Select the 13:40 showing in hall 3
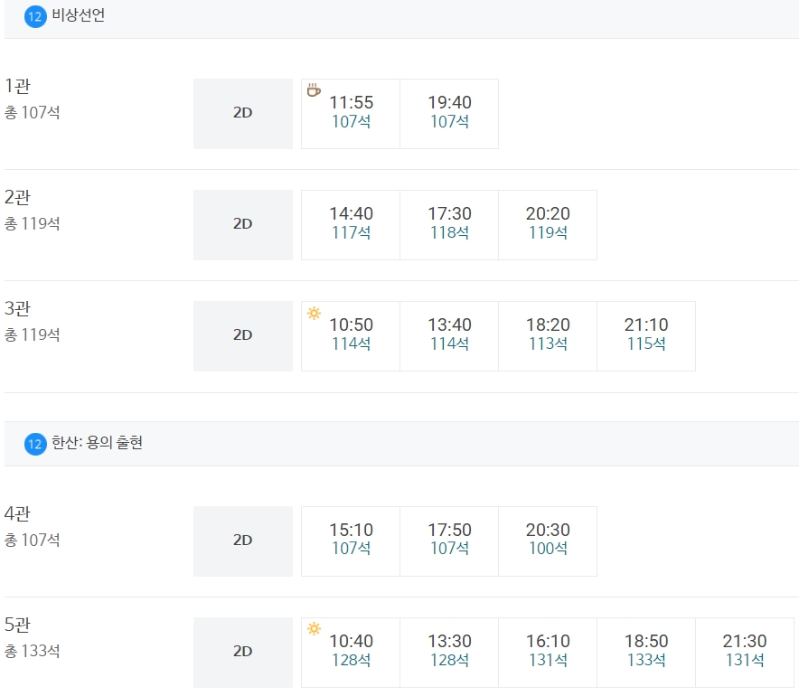 [x=449, y=335]
